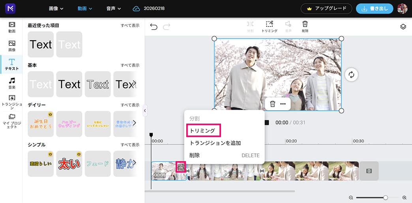Viewport: 412px width, 203px height.
Task: Open more options on preview overlay
Action: tap(283, 104)
